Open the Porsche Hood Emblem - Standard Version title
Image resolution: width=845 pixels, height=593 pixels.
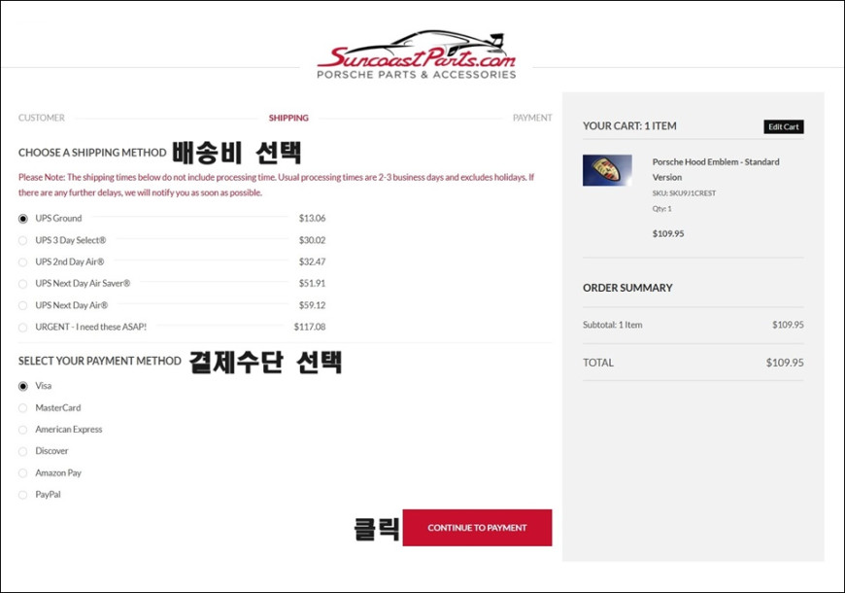click(x=716, y=169)
